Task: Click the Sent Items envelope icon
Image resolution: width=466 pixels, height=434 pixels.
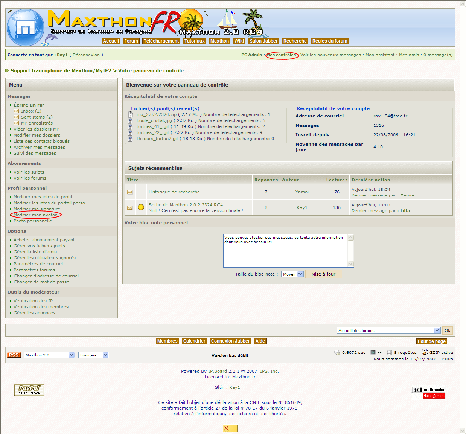Action: coord(16,117)
